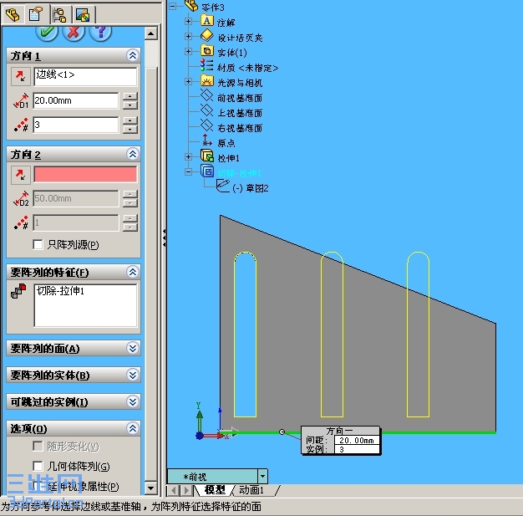Click the instance count field showing 3
This screenshot has height=516, width=523.
point(76,125)
